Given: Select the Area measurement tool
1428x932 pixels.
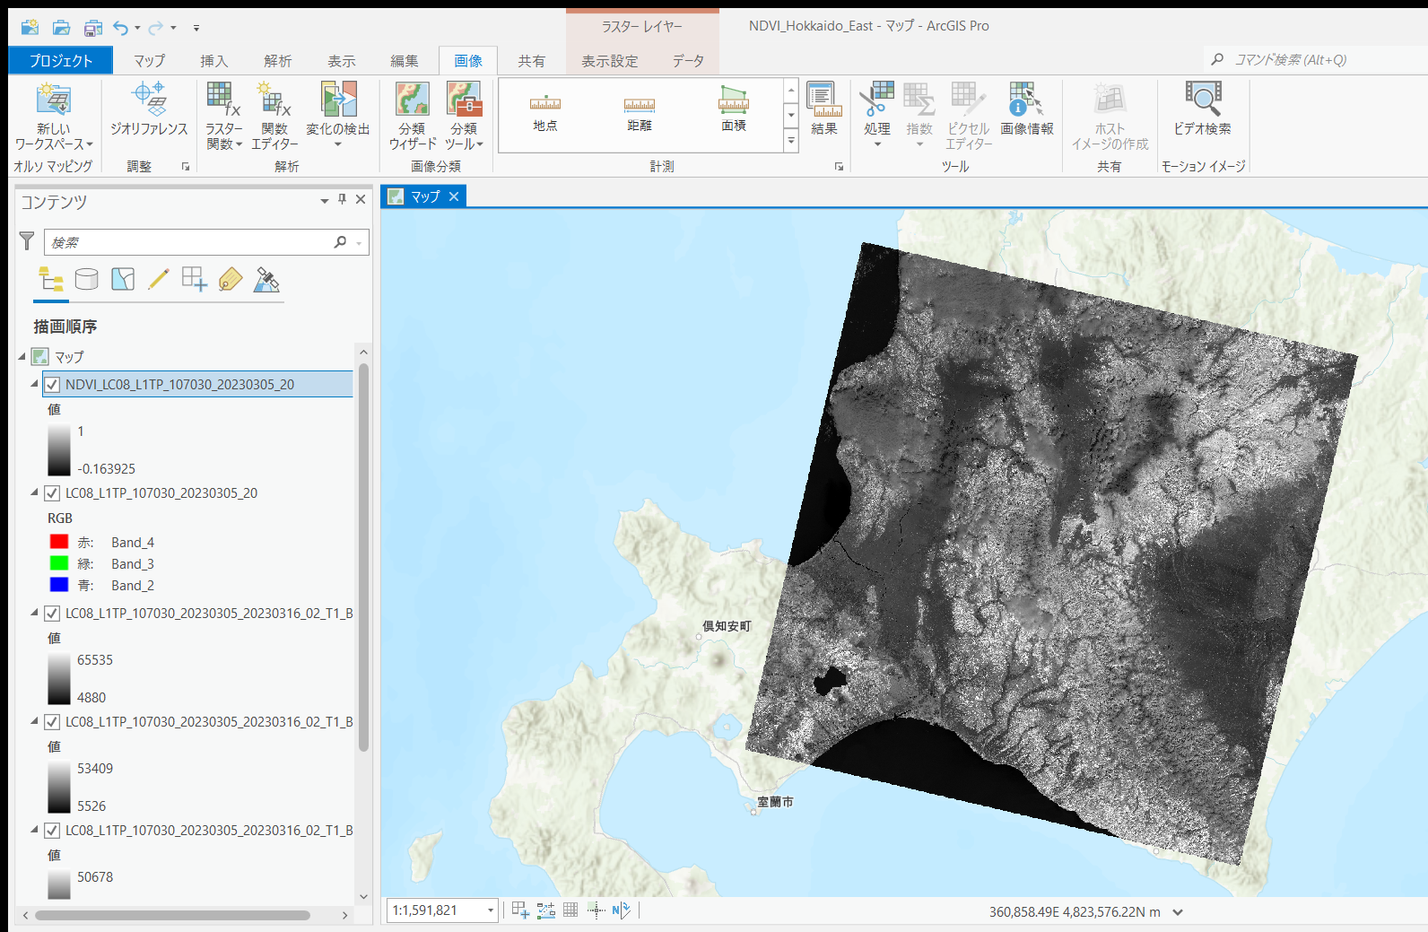Looking at the screenshot, I should (x=734, y=109).
